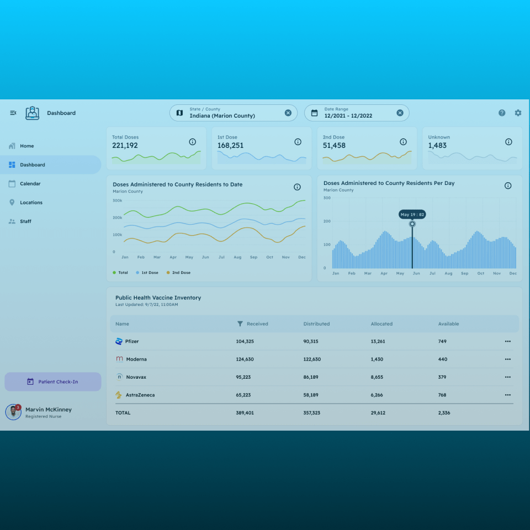Toggle the 1st Dose legend swatch
This screenshot has width=530, height=530.
point(138,273)
